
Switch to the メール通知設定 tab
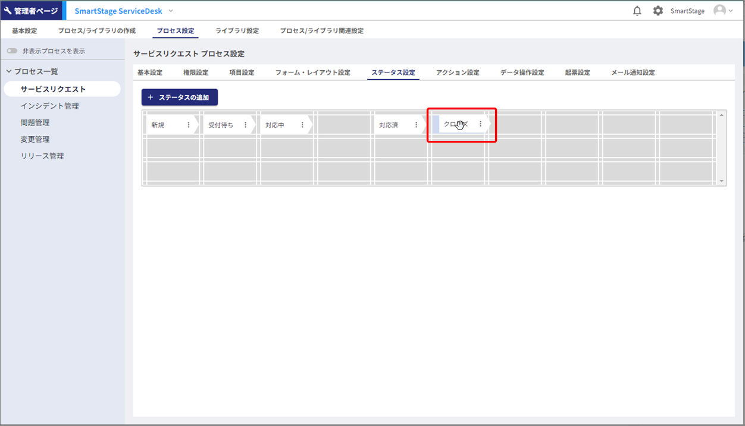coord(633,72)
